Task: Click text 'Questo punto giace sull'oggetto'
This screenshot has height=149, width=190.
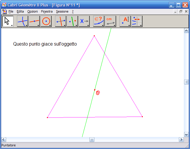Action: [x=45, y=44]
